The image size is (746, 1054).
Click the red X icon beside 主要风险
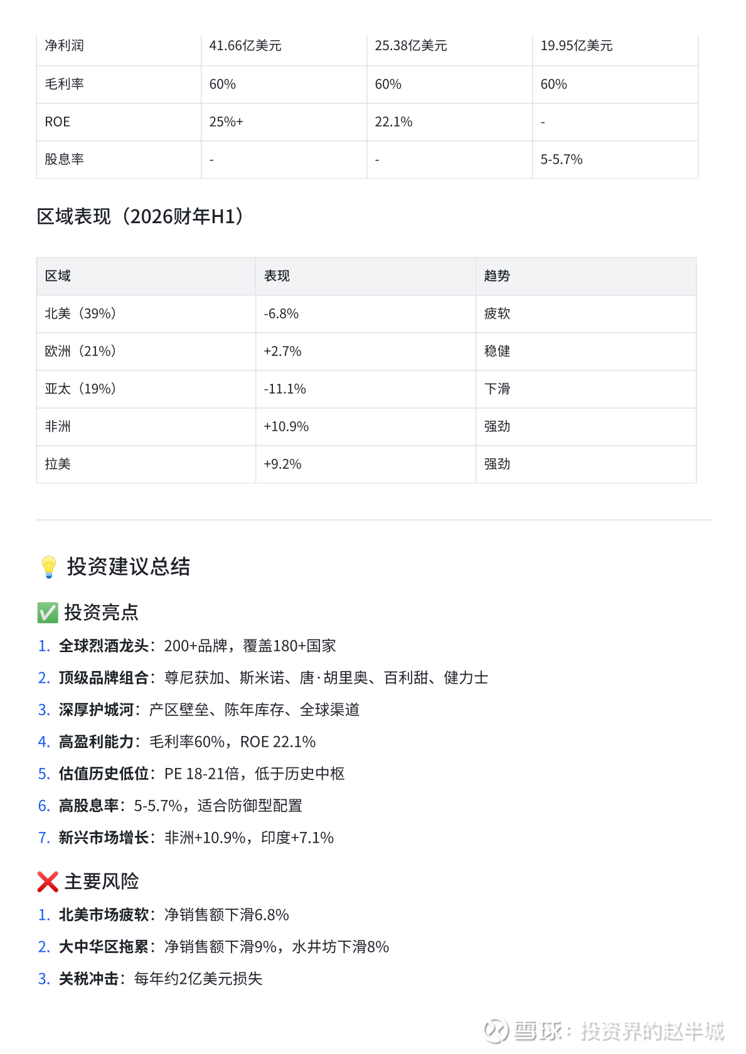pyautogui.click(x=48, y=882)
